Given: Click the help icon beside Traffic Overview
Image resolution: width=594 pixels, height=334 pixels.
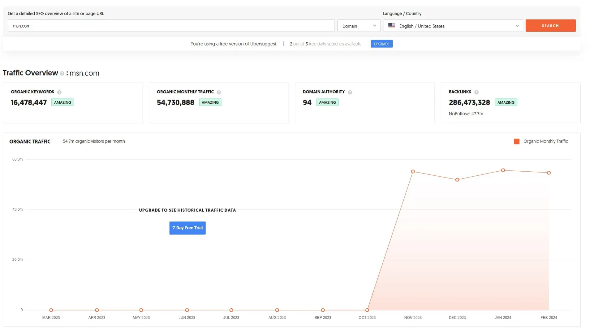Looking at the screenshot, I should (x=62, y=74).
